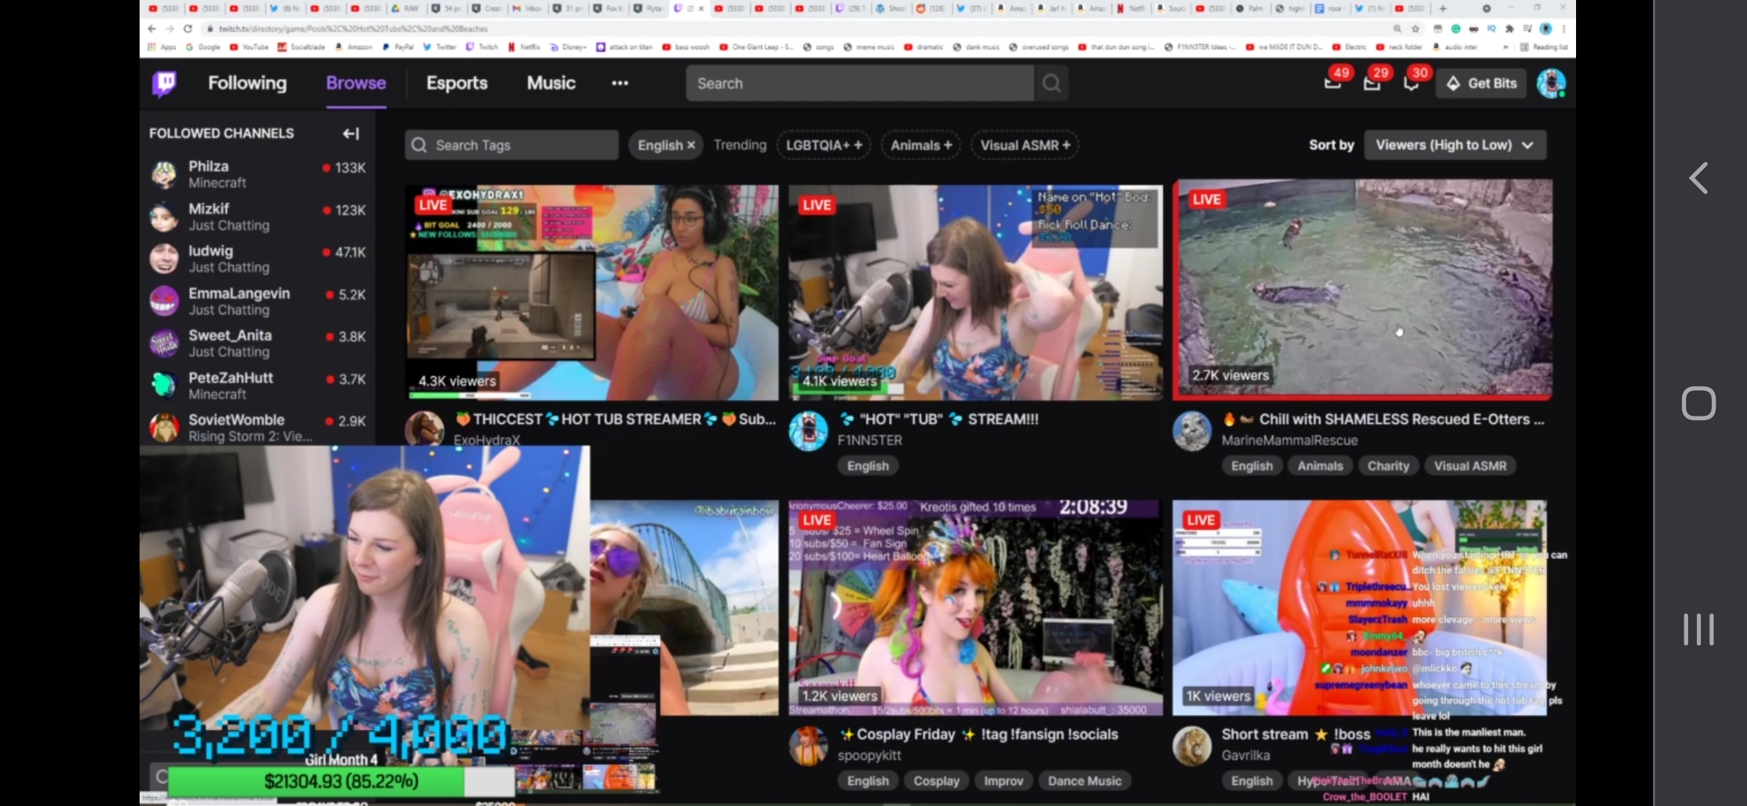Open the YouTube bookmark
Screen dimensions: 1747x806
pos(249,46)
